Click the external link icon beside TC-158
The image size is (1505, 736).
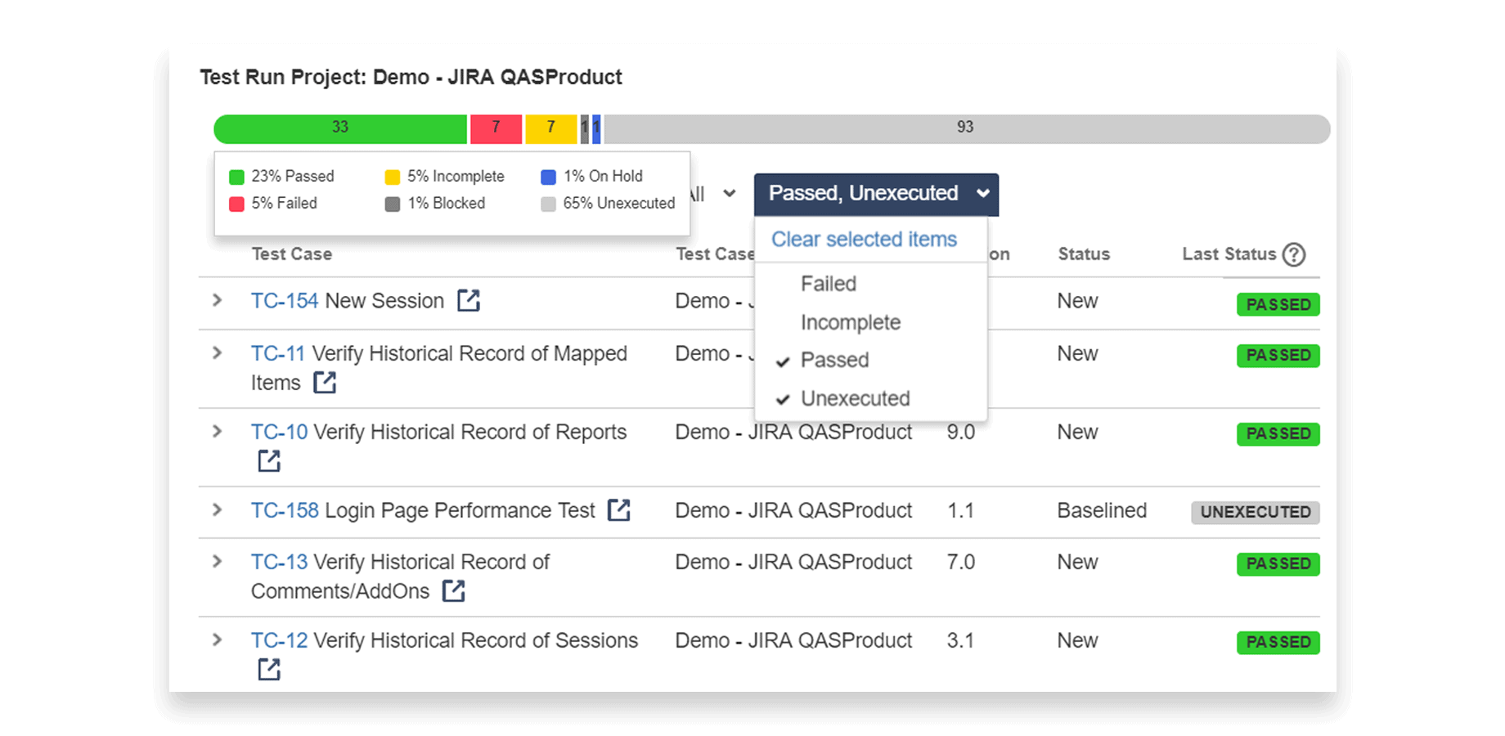pos(619,509)
